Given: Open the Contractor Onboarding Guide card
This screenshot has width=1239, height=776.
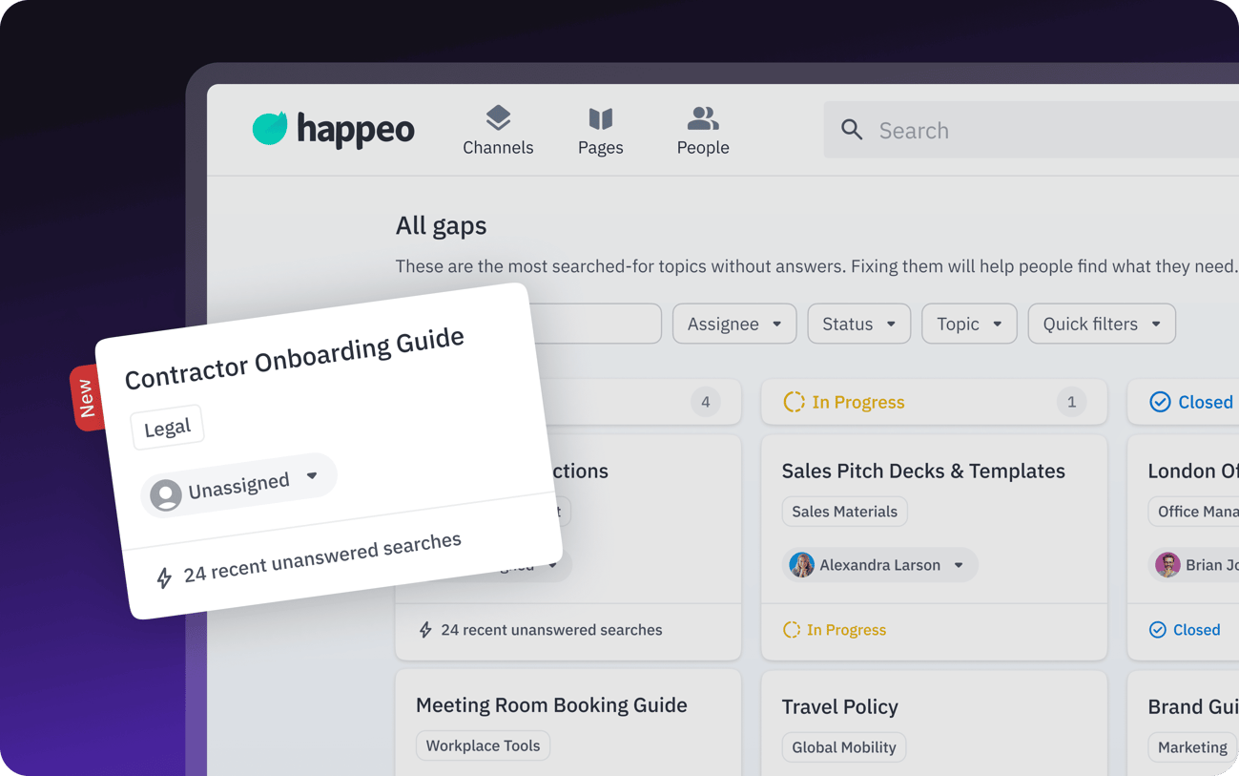Looking at the screenshot, I should pos(295,359).
